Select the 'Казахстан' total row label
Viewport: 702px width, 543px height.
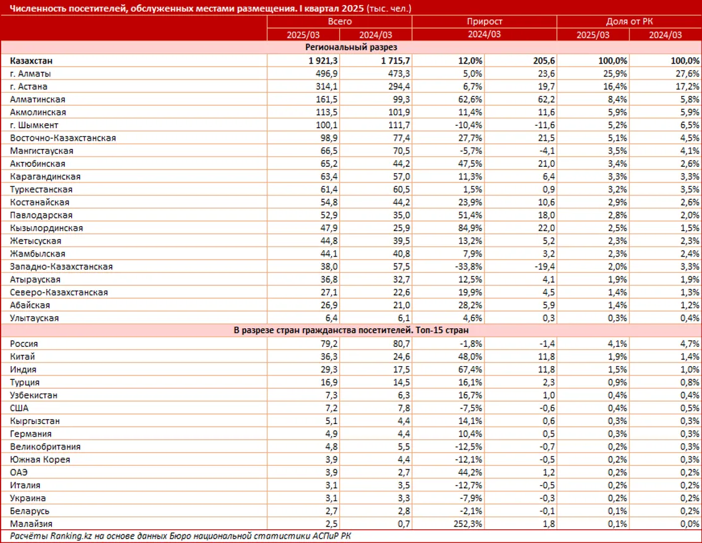pos(31,60)
